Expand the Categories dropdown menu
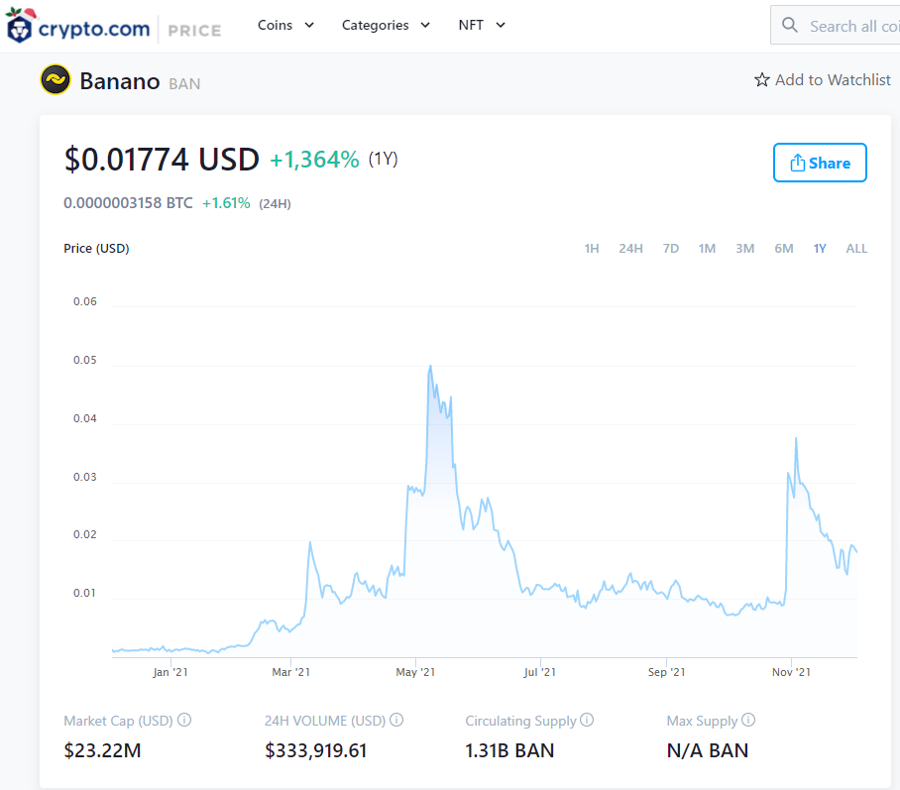 [x=386, y=25]
